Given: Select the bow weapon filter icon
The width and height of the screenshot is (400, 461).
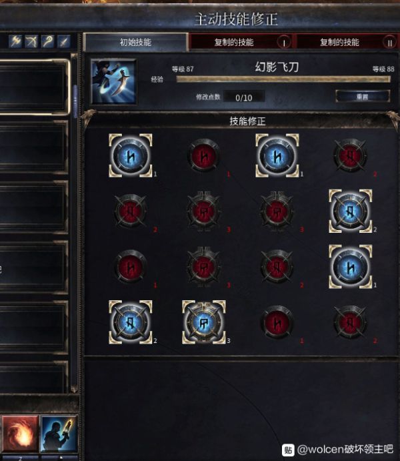Looking at the screenshot, I should point(31,41).
